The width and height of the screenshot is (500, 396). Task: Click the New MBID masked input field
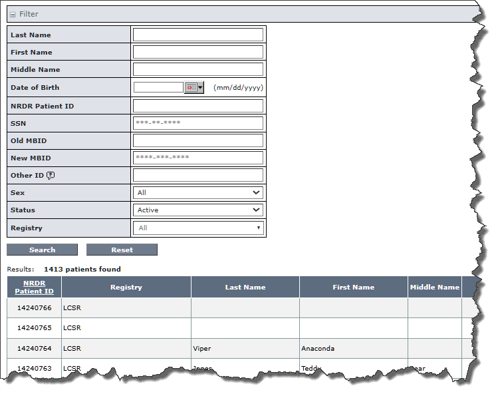[x=198, y=158]
